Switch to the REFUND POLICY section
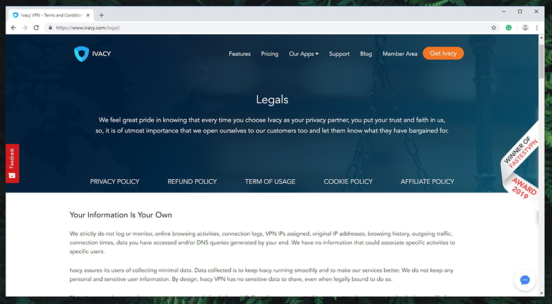Screen dimensions: 552x304 point(192,182)
